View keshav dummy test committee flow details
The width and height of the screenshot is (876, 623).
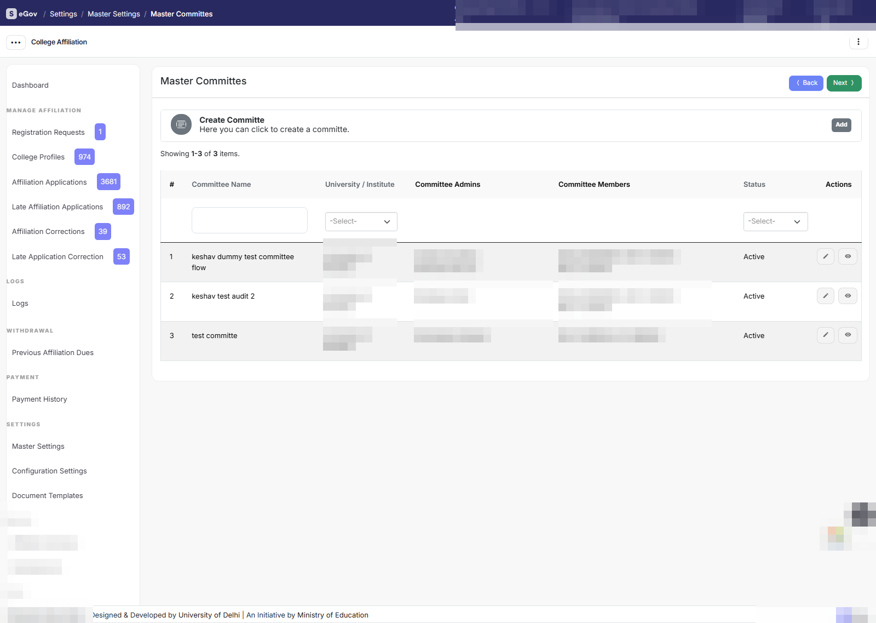(x=848, y=256)
